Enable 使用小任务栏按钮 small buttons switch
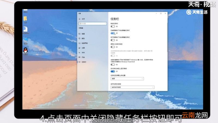This screenshot has height=123, width=218. coord(113,47)
